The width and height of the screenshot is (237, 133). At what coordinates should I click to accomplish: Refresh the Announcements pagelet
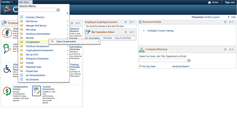tap(225, 22)
